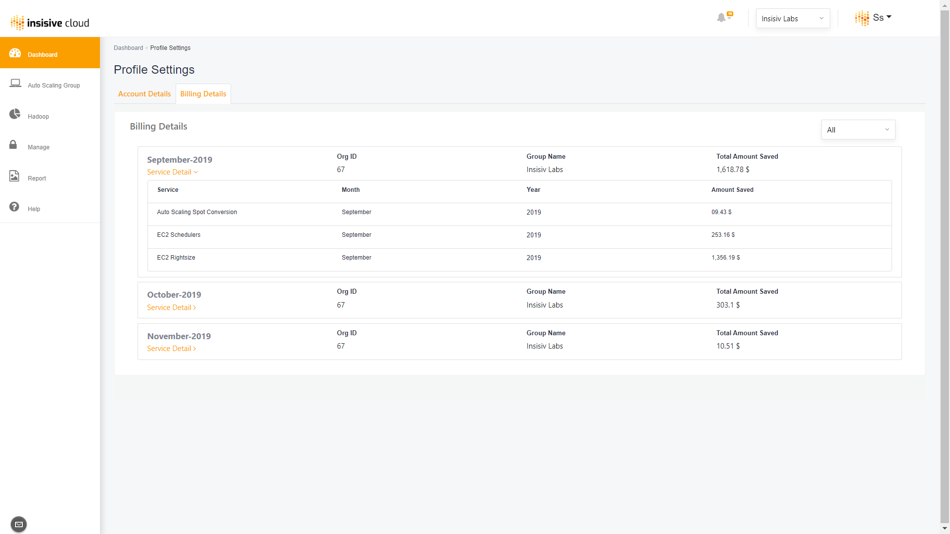Viewport: 950px width, 534px height.
Task: Click the Manage lock icon
Action: (13, 145)
